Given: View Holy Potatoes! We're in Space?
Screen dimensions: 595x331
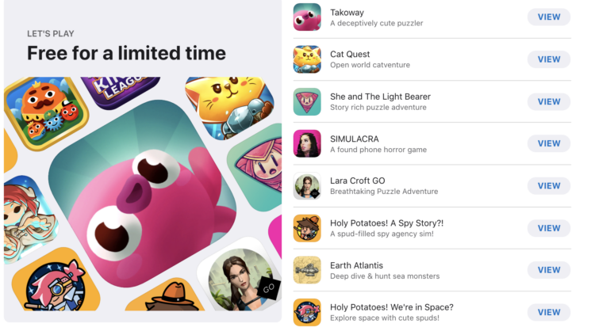Looking at the screenshot, I should tap(549, 313).
